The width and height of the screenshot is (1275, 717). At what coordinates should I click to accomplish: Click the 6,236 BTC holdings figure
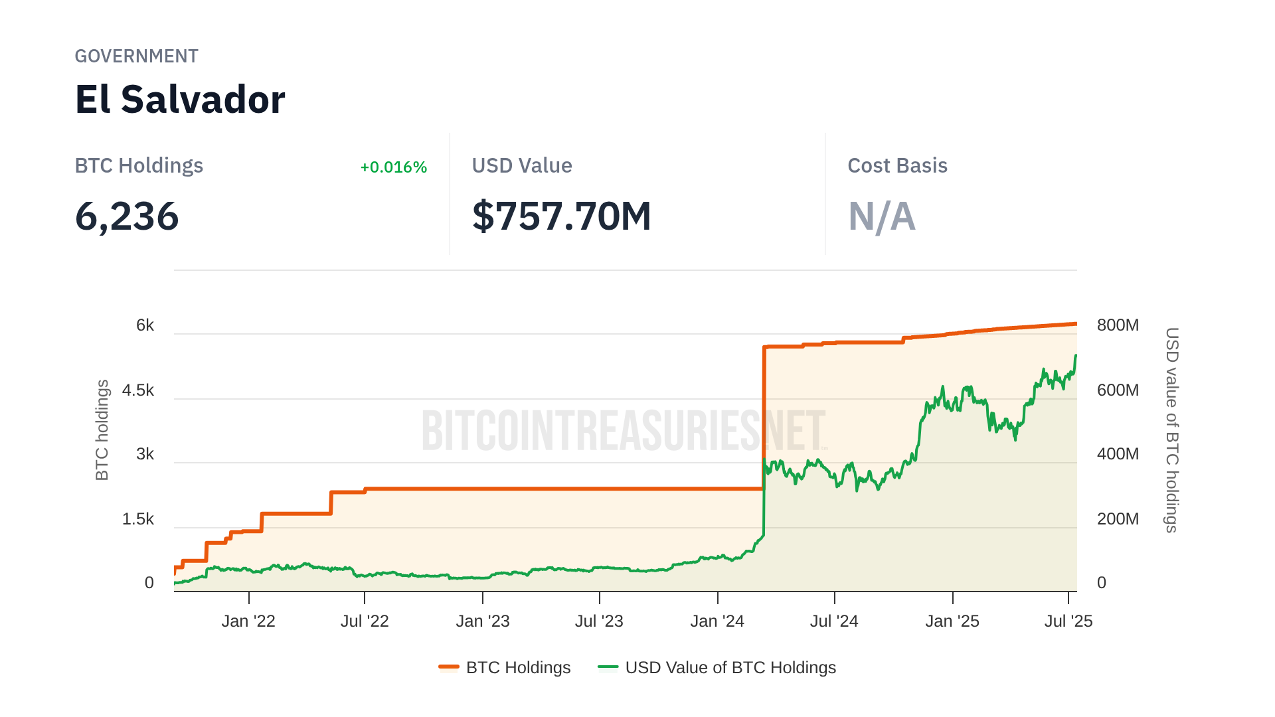[x=127, y=216]
